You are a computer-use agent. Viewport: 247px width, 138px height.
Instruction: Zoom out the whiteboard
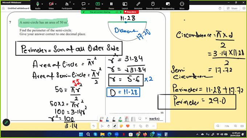click(x=218, y=126)
